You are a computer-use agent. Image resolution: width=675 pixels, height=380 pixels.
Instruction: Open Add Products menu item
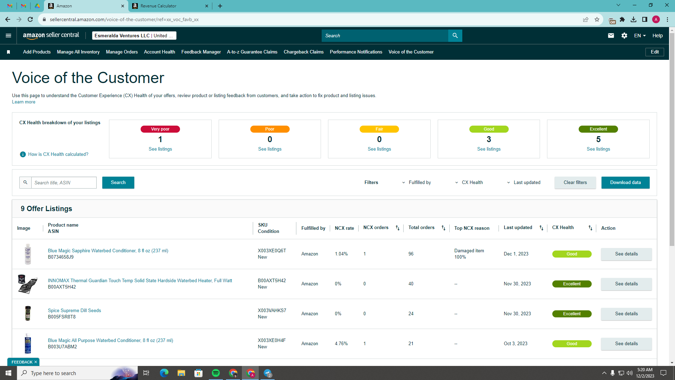(x=37, y=52)
